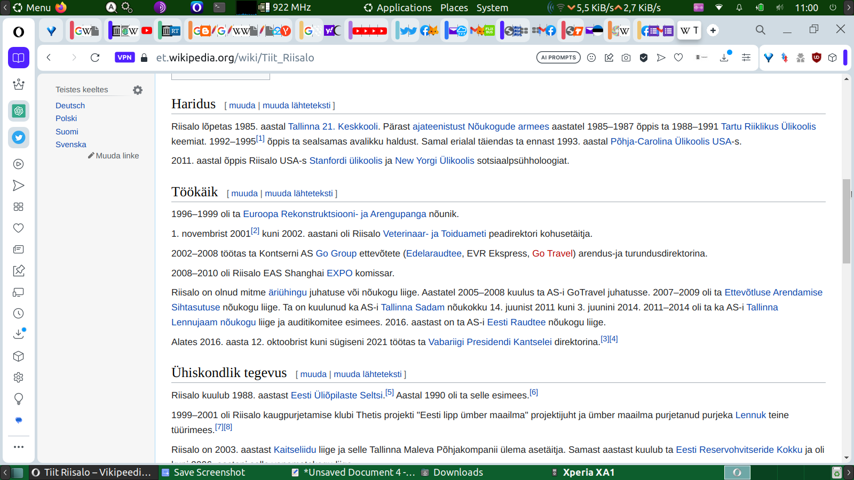The height and width of the screenshot is (480, 854).
Task: Open the uBlock Origin extension icon
Action: point(816,58)
